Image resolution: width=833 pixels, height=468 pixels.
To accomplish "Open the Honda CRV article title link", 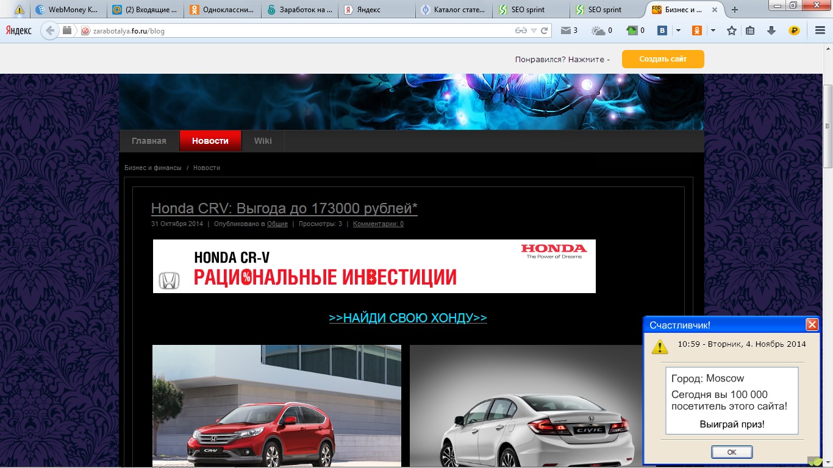I will click(x=284, y=208).
